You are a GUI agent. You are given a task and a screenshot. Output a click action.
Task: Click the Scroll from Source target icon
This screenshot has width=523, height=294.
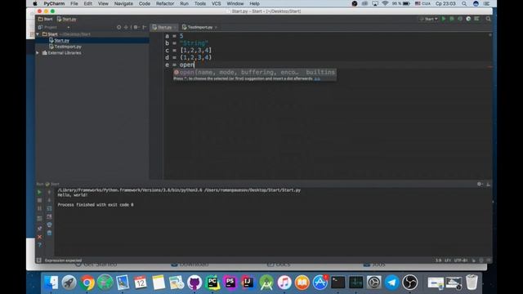point(118,27)
